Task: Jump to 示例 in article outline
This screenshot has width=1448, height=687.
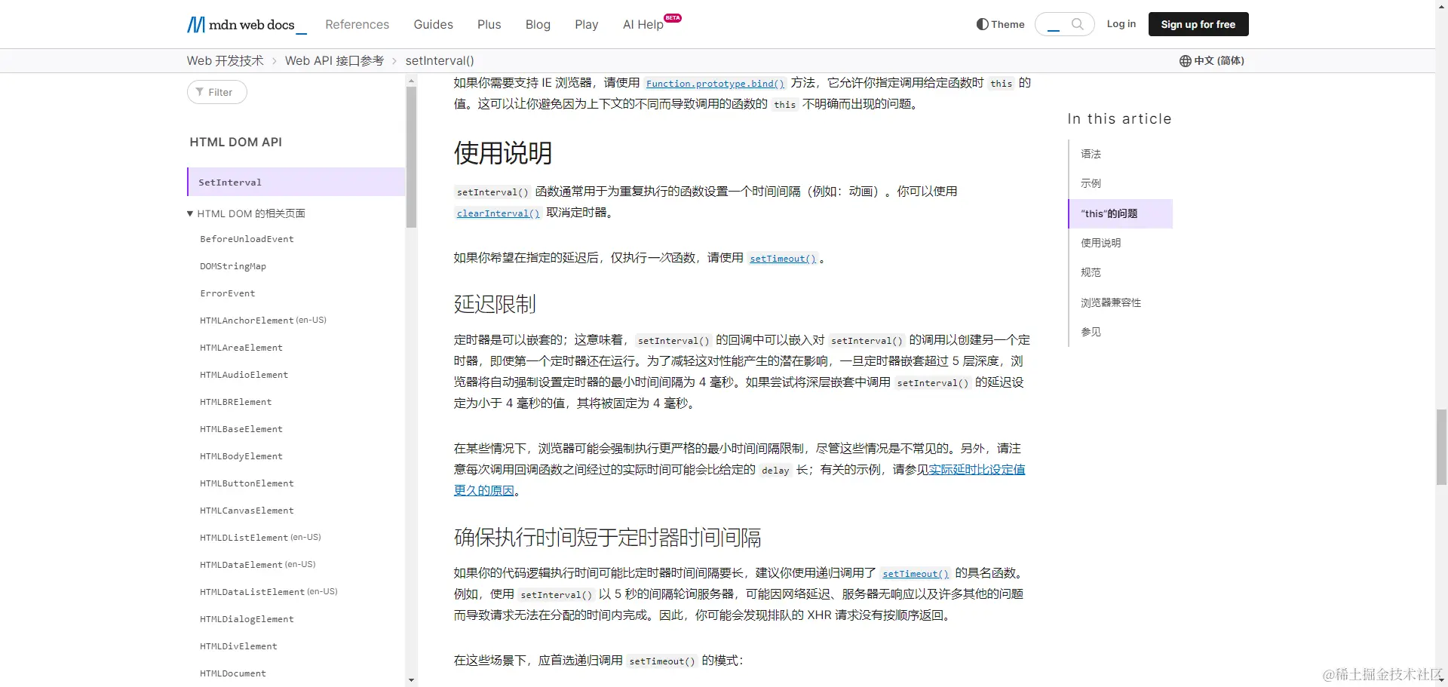Action: pos(1091,183)
